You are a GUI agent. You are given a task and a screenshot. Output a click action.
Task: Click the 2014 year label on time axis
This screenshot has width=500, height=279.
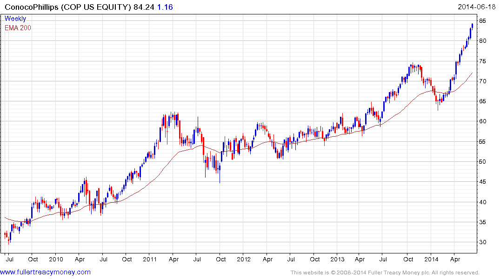tap(431, 259)
